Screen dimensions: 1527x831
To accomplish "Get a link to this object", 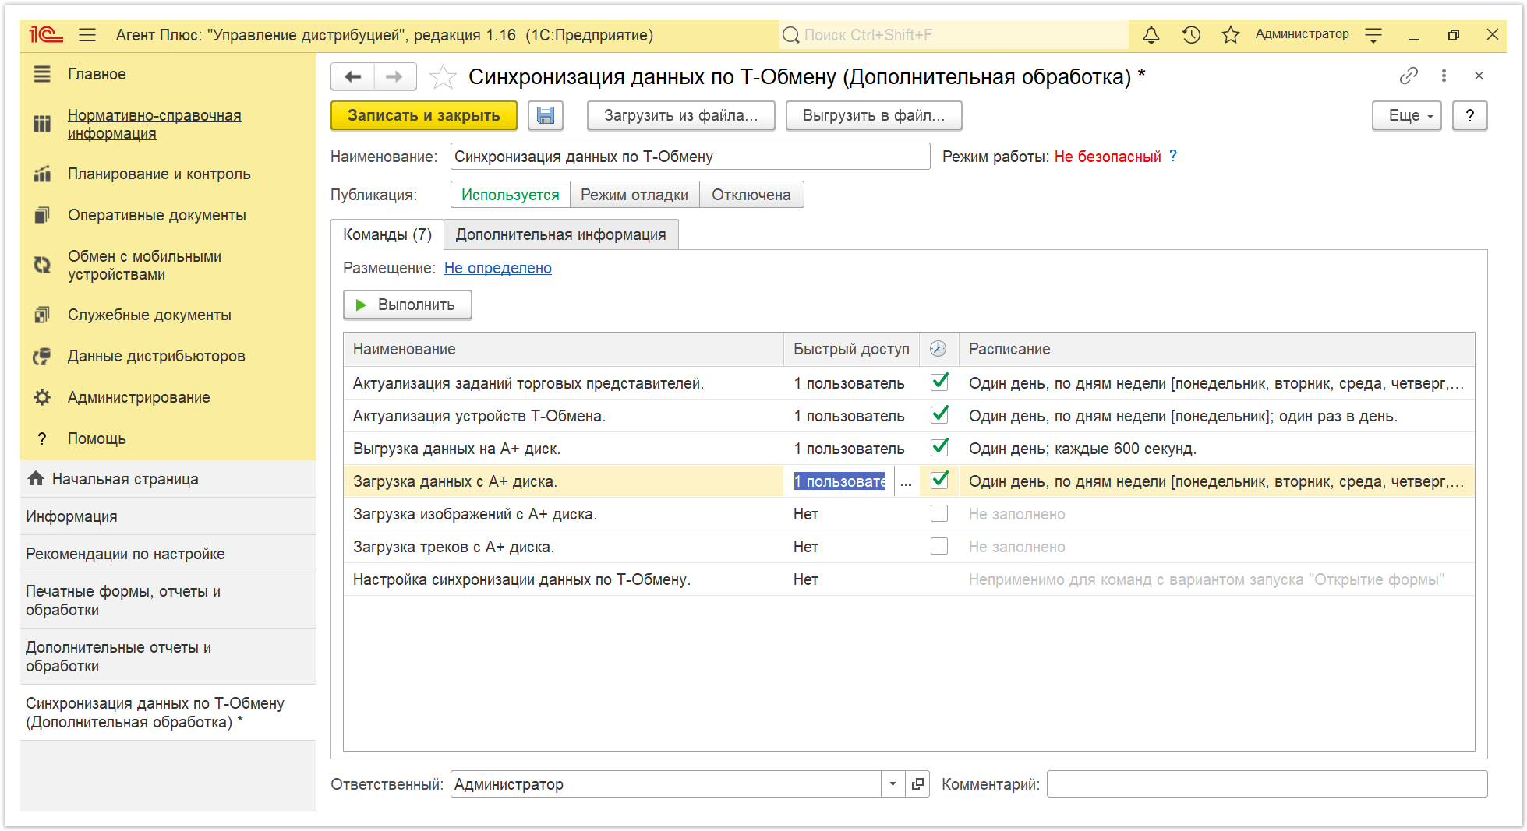I will pos(1408,76).
